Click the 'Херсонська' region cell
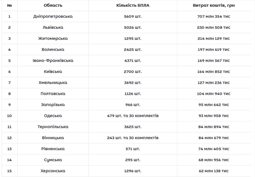Screen dimensions: 255x177 53,171
